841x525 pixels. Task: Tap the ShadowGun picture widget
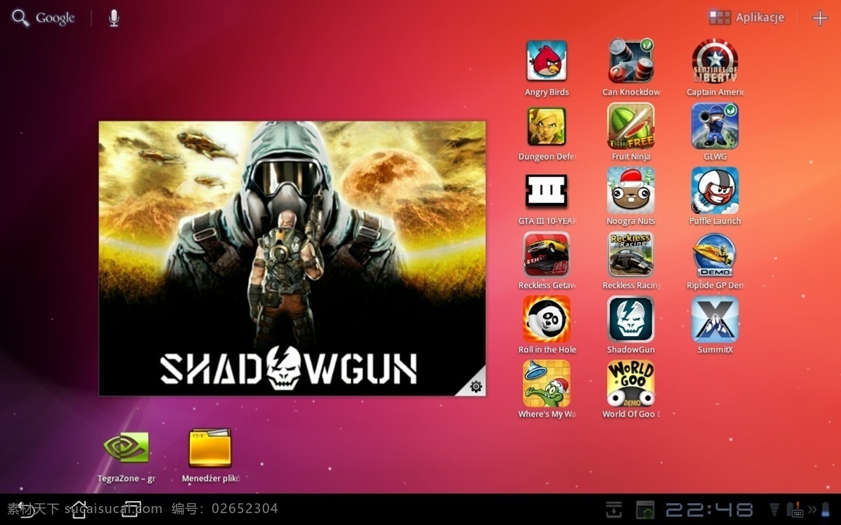292,258
